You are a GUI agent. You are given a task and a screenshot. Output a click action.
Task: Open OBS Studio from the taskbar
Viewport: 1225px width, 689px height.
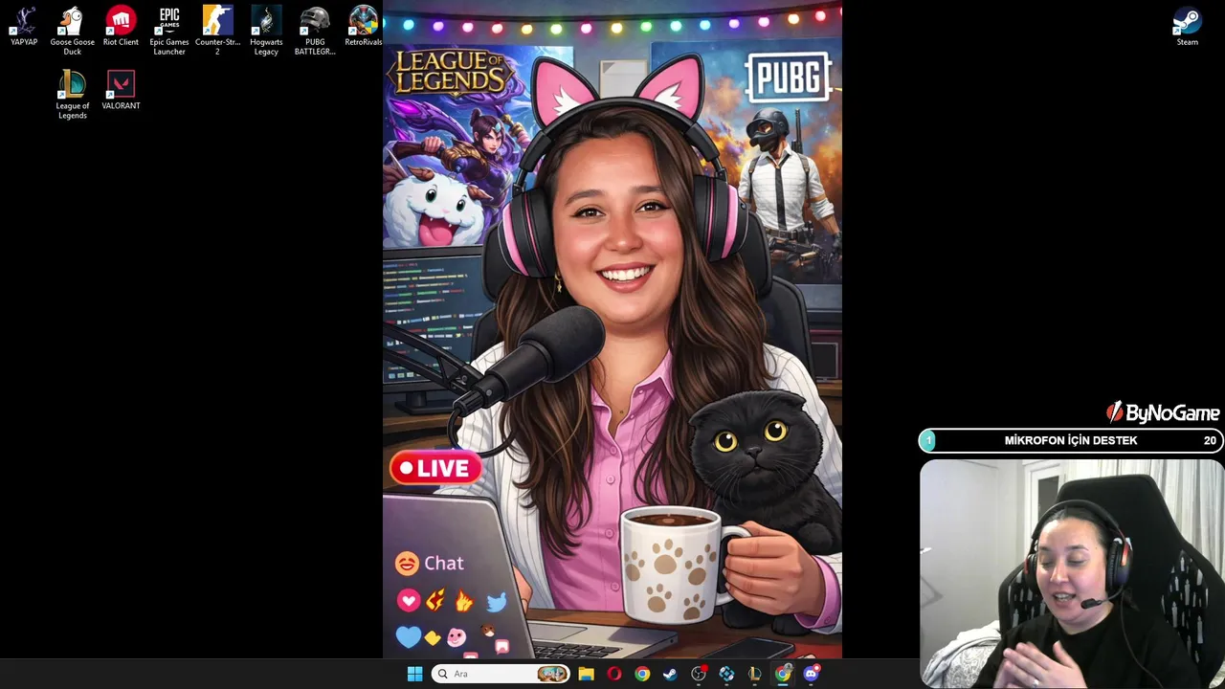pos(699,674)
